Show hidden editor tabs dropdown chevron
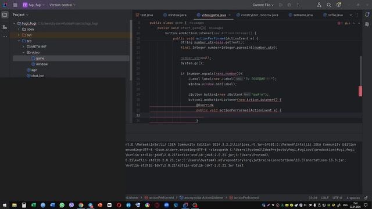The image size is (372, 209). (351, 15)
